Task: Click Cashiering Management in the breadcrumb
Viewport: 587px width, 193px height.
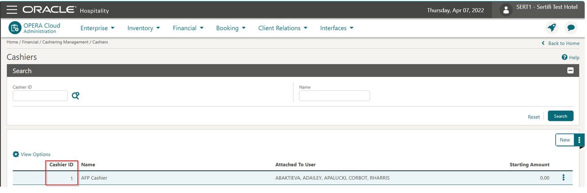Action: (65, 42)
